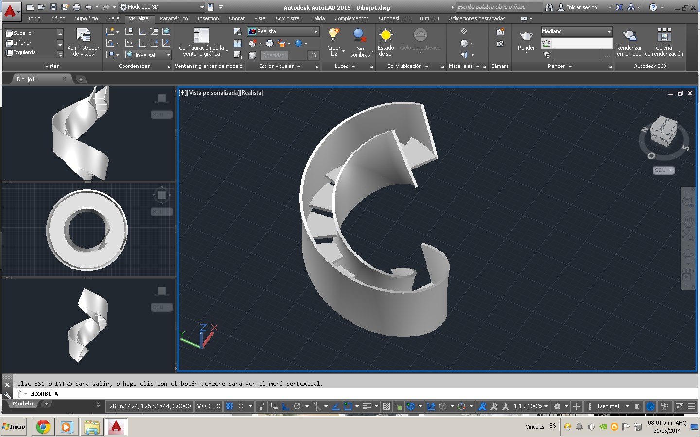The width and height of the screenshot is (700, 437).
Task: Click the Windows Inicio start button
Action: 14,427
